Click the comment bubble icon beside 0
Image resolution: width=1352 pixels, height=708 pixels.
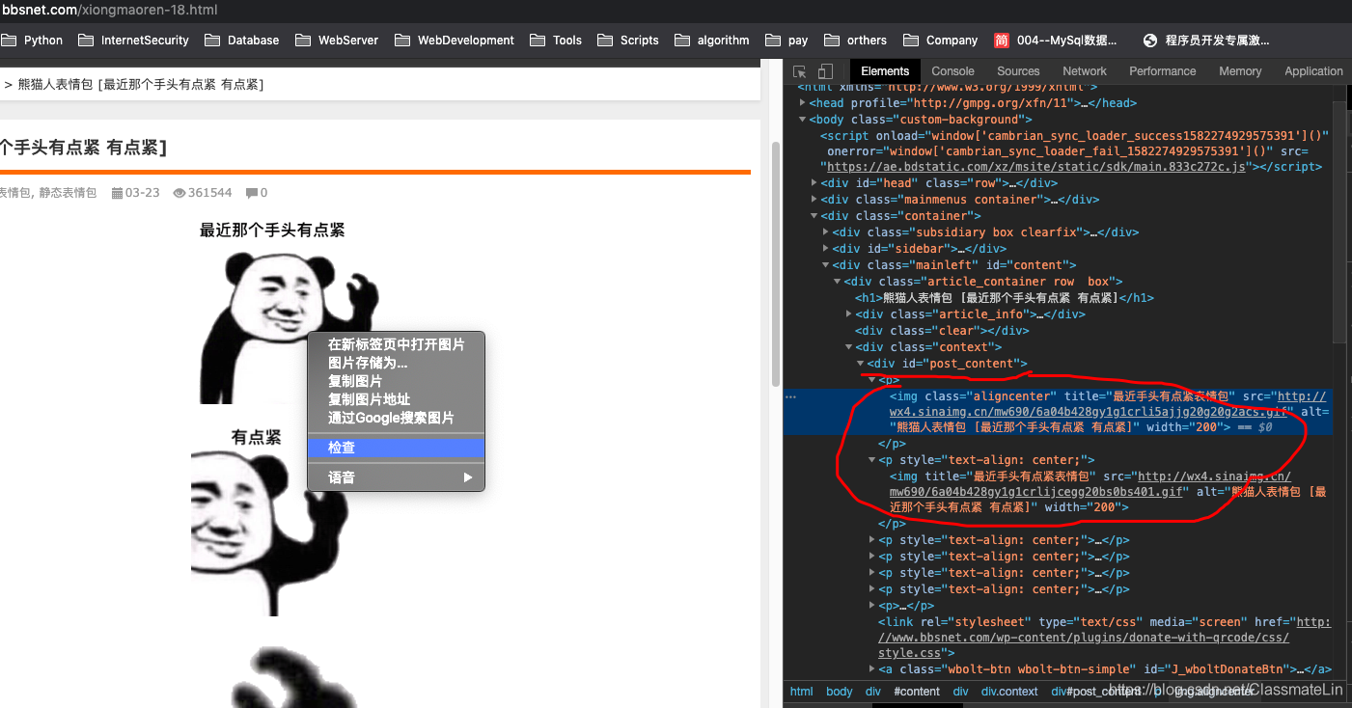pyautogui.click(x=252, y=193)
